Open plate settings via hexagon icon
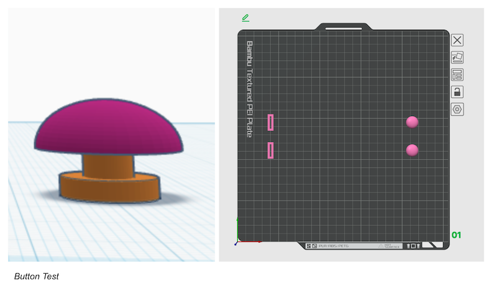Image resolution: width=497 pixels, height=286 pixels. [457, 109]
